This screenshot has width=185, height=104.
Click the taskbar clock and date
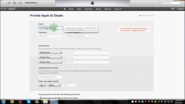click(179, 101)
